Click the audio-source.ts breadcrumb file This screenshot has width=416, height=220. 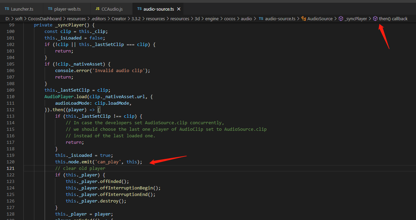(280, 19)
